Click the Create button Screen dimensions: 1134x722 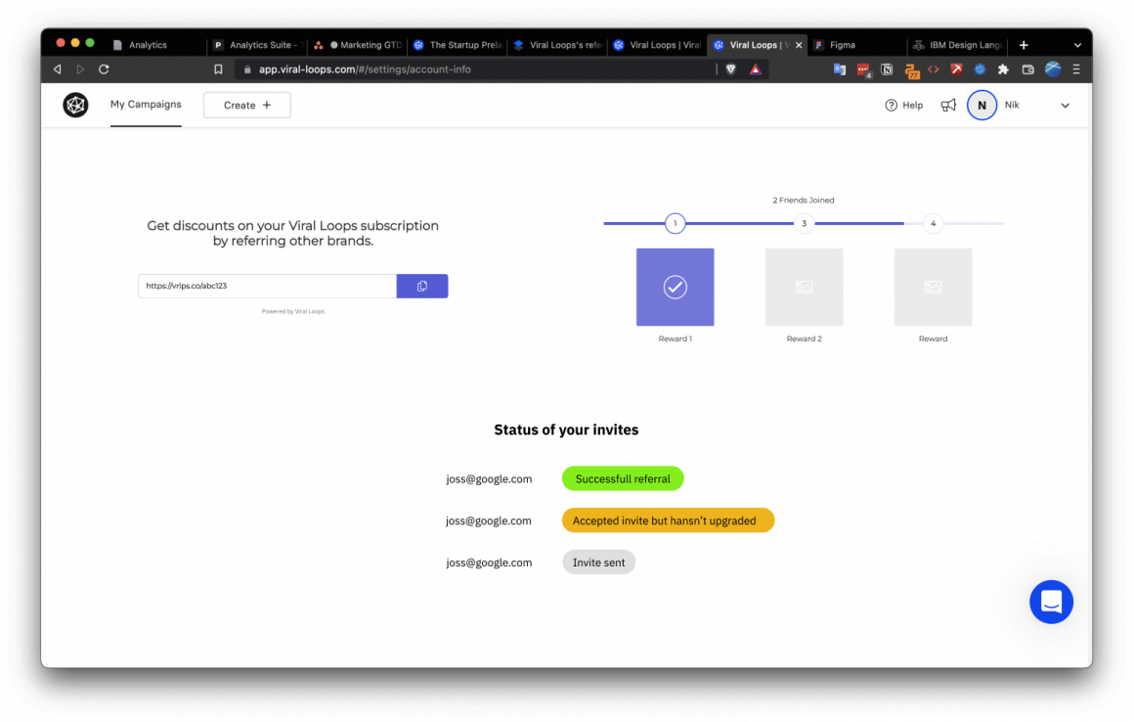[246, 105]
